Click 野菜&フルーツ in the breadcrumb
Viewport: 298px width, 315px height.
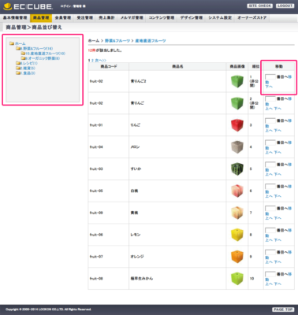[x=117, y=41]
